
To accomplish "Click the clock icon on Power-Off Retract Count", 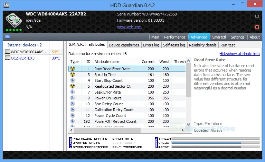I will [73, 121].
